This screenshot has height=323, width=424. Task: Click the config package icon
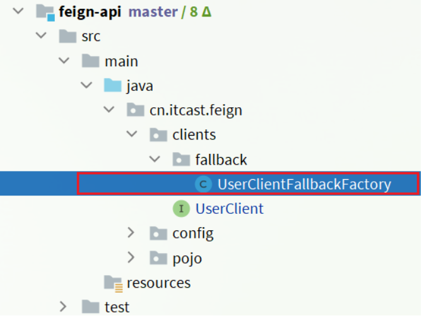(x=158, y=233)
